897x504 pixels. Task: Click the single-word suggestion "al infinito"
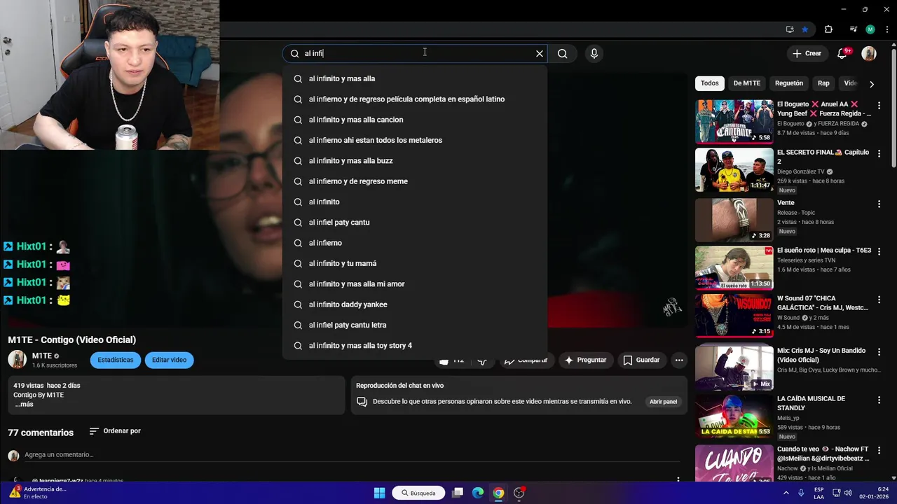pos(415,202)
